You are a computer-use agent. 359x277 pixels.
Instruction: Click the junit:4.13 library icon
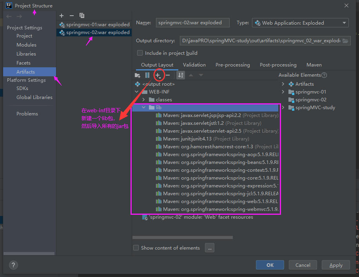(x=159, y=139)
